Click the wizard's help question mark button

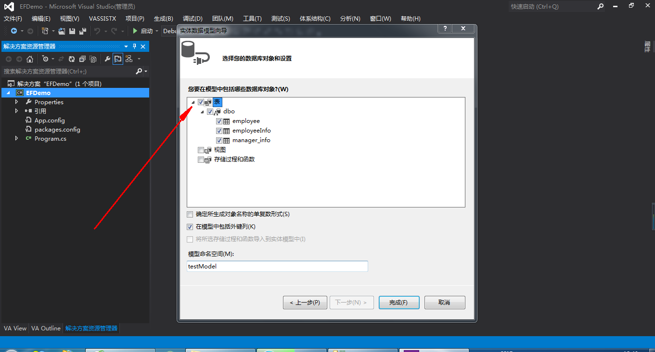point(445,29)
